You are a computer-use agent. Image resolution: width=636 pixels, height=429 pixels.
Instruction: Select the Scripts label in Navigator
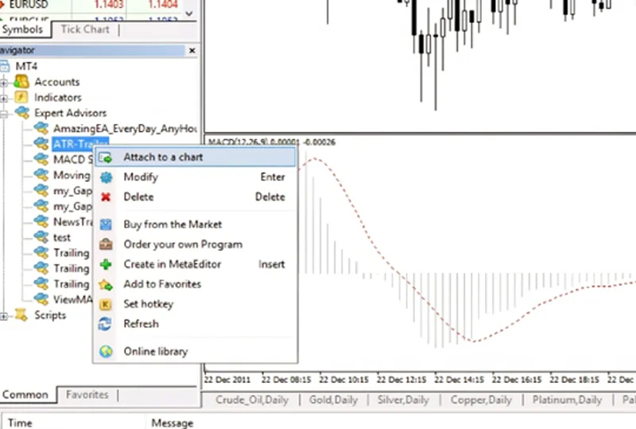[x=50, y=315]
